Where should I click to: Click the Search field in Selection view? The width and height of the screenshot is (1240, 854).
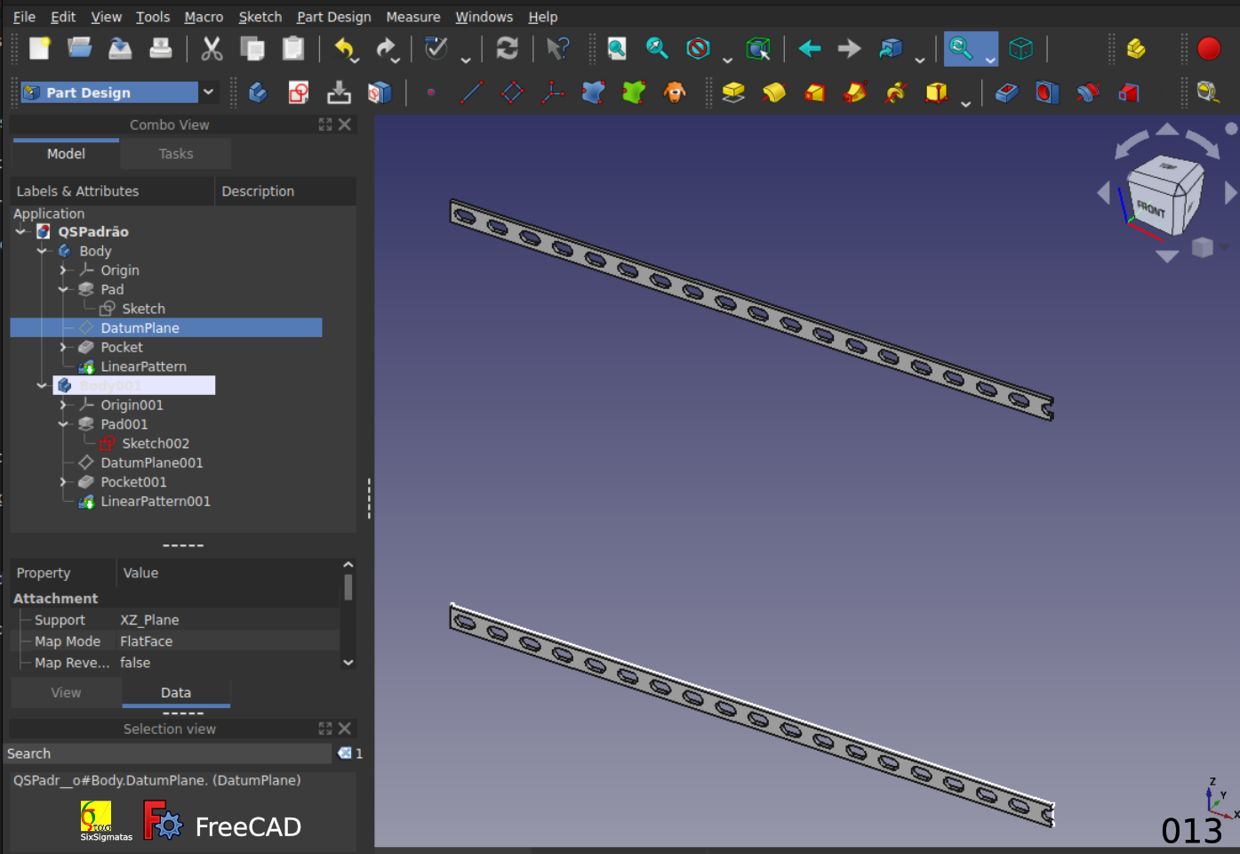click(x=168, y=753)
